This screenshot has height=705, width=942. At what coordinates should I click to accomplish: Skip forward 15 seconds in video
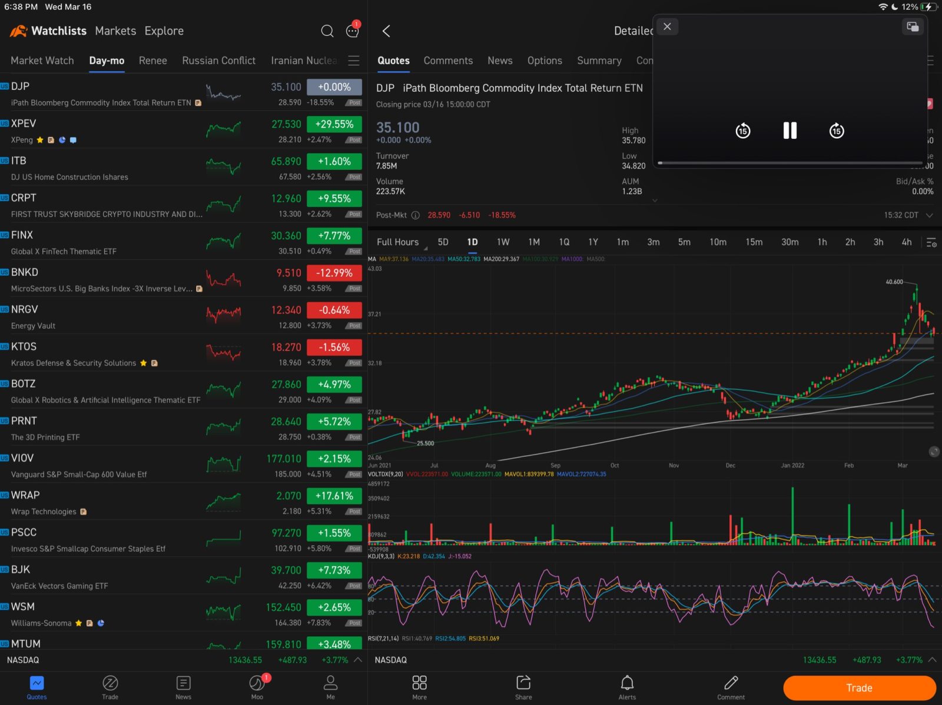click(837, 131)
